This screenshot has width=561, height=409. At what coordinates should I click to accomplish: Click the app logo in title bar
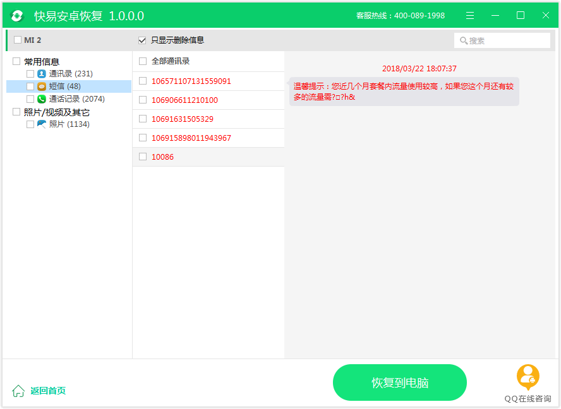click(x=17, y=16)
